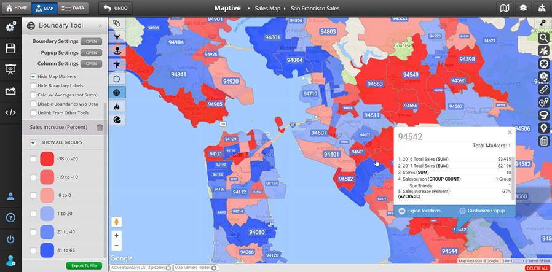
Task: Expand the Popup Settings section
Action: pos(92,53)
